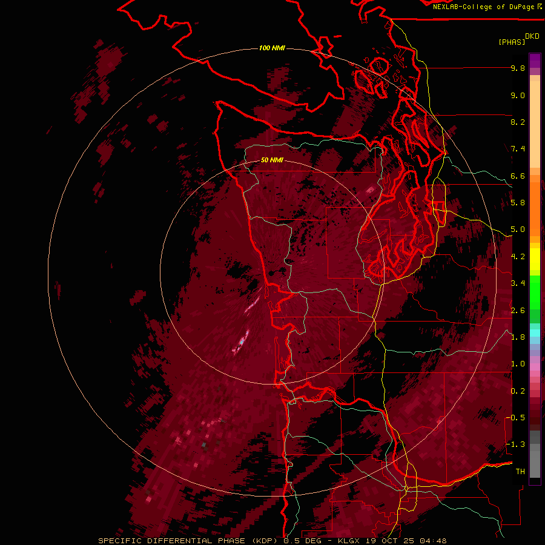The height and width of the screenshot is (545, 545).
Task: Click the purple swatch atop the color bar
Action: click(x=535, y=61)
